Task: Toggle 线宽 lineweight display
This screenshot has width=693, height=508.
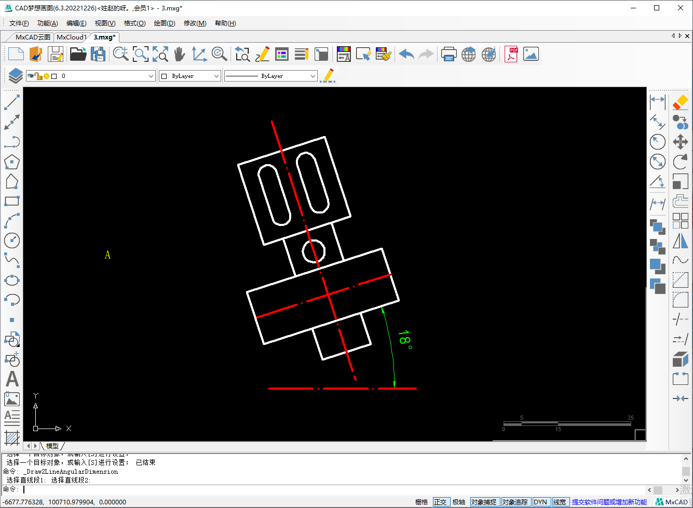Action: (x=560, y=502)
